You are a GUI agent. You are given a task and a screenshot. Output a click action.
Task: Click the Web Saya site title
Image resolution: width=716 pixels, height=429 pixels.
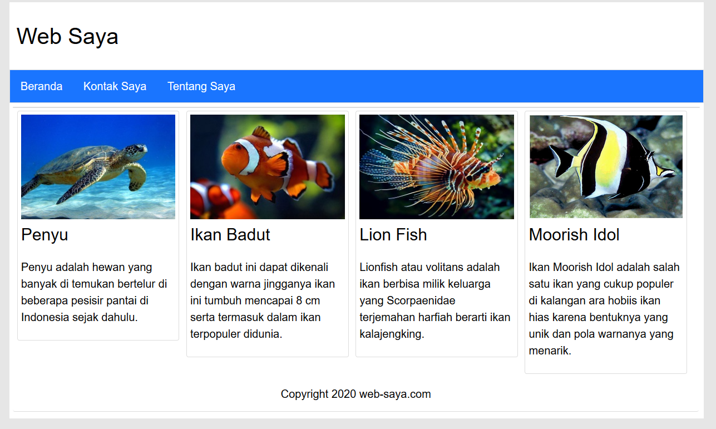coord(67,36)
